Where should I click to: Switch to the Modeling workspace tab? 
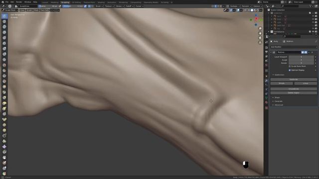pos(54,2)
